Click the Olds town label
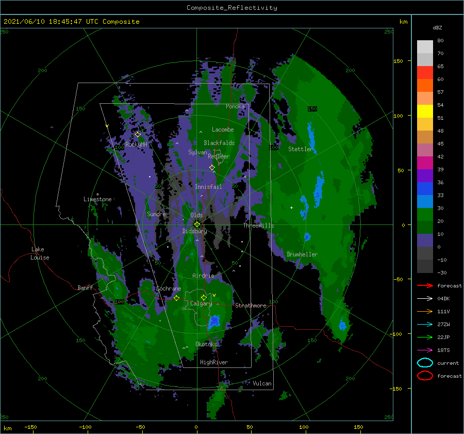 [x=196, y=215]
